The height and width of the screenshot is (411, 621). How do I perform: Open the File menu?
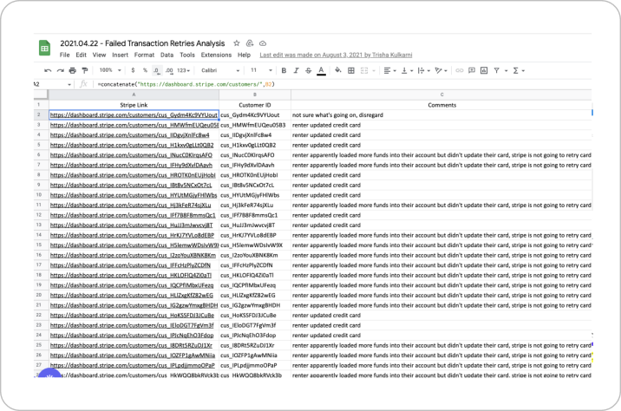[64, 55]
